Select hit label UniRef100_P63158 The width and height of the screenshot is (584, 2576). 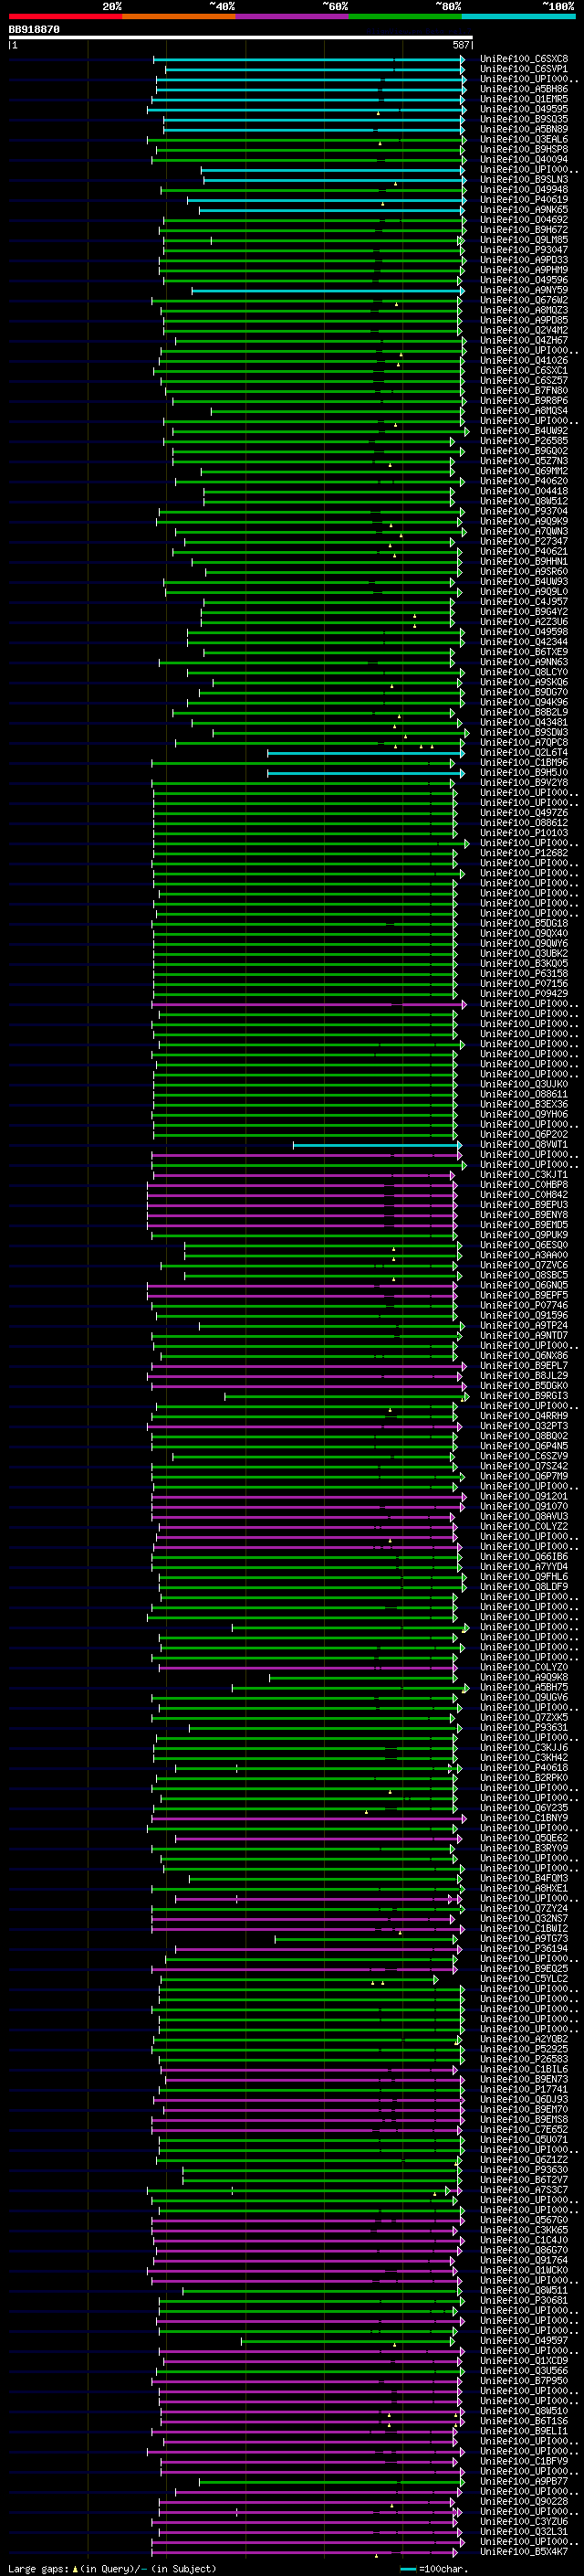pos(524,973)
